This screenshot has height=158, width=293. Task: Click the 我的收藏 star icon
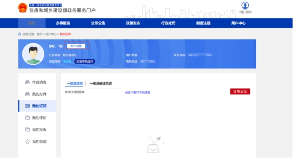click(27, 142)
